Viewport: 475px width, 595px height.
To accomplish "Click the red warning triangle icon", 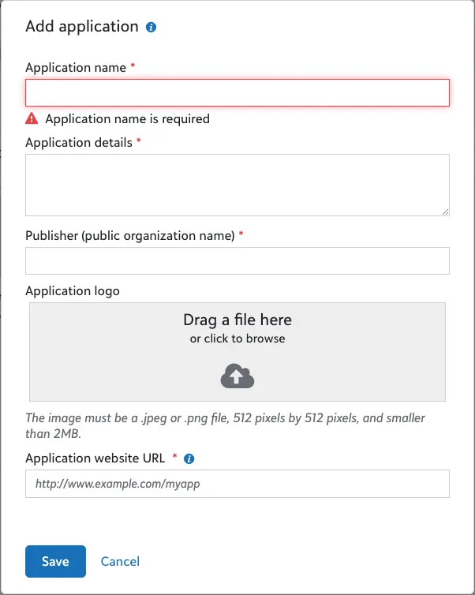I will pyautogui.click(x=32, y=119).
